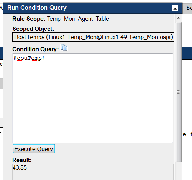
Task: Click the Condition Query label
Action: pyautogui.click(x=35, y=49)
